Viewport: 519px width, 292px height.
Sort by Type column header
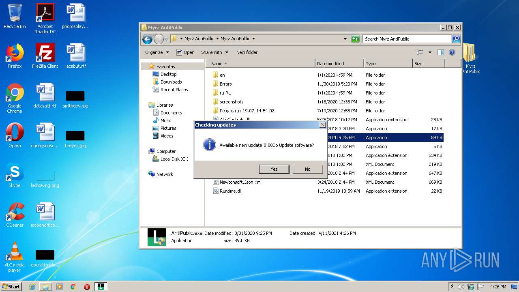[388, 64]
